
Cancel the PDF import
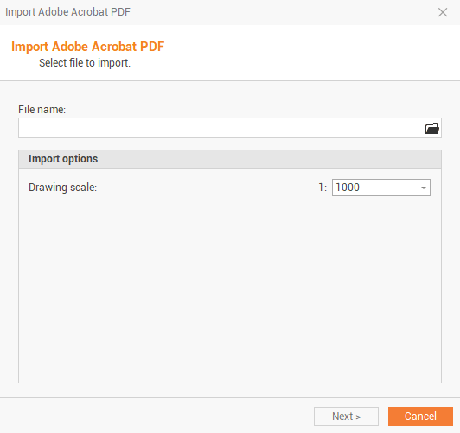click(x=420, y=417)
